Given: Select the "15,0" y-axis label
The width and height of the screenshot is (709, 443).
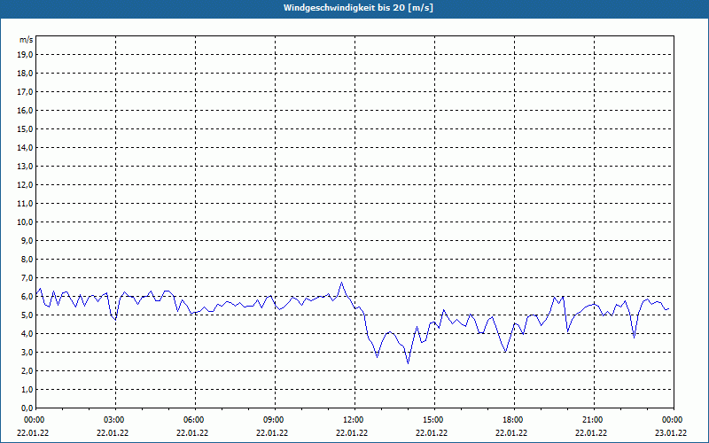Looking at the screenshot, I should (x=25, y=128).
